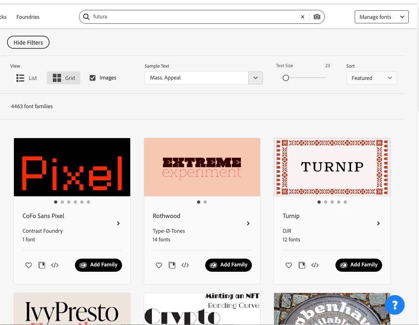The image size is (419, 325).
Task: Open Sample Text dropdown arrow
Action: click(256, 78)
